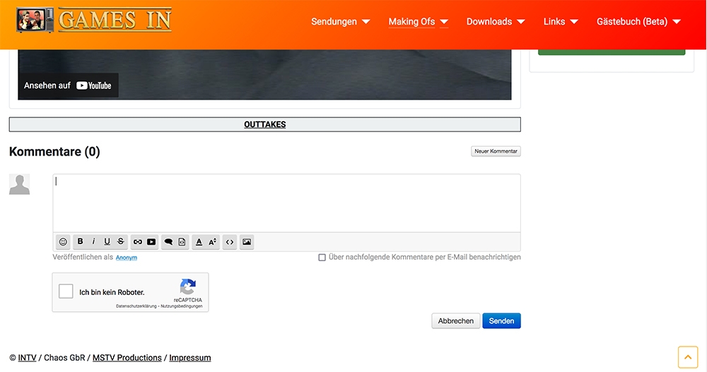
Task: Open the Links dropdown menu
Action: tap(561, 22)
